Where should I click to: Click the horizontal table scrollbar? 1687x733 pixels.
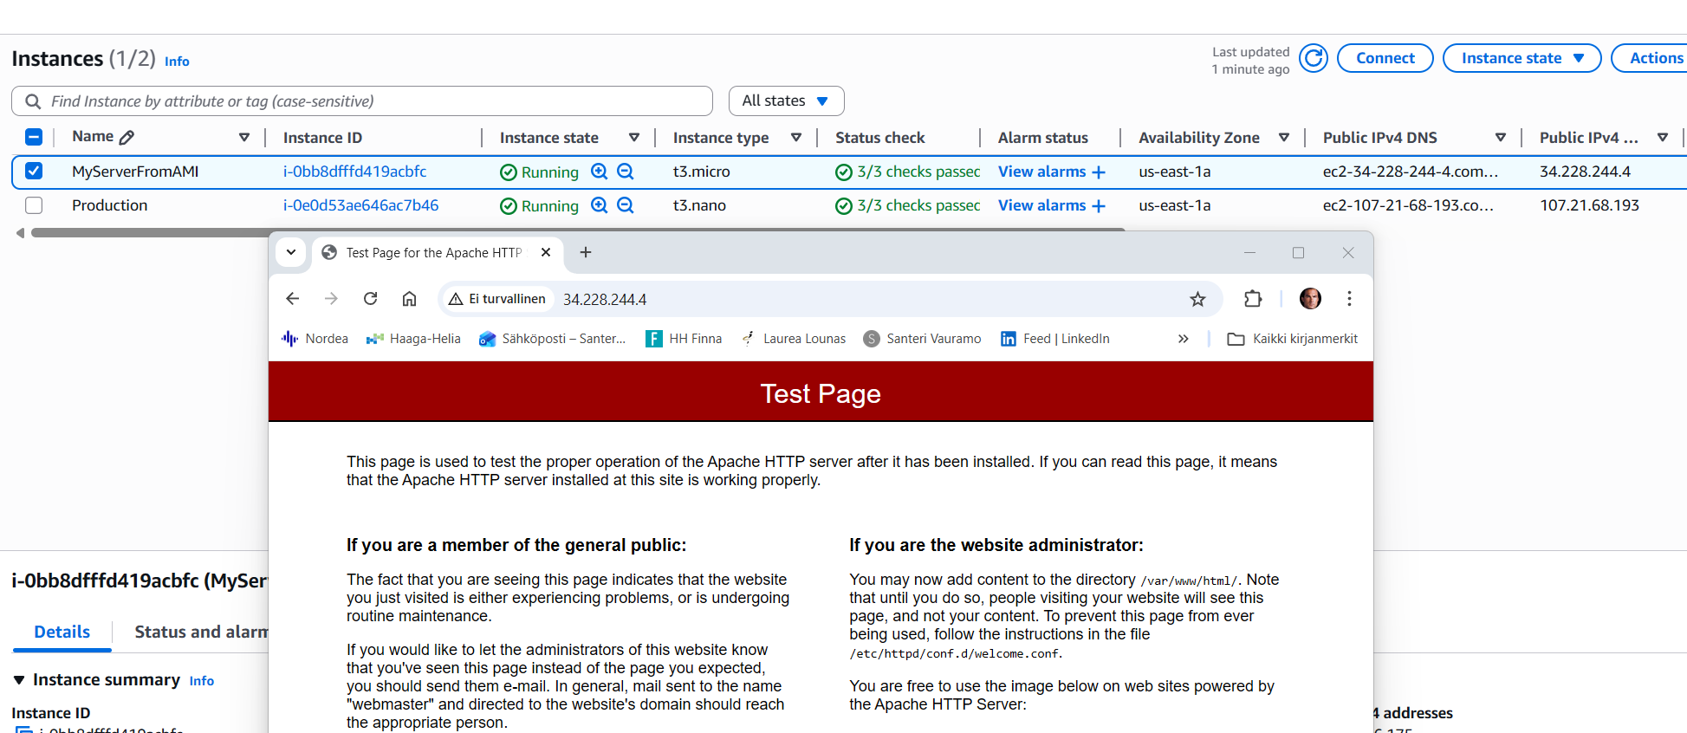147,232
